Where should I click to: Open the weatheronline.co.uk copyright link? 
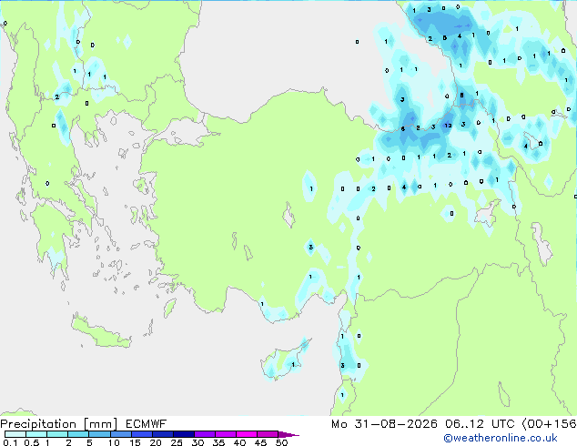tap(501, 438)
